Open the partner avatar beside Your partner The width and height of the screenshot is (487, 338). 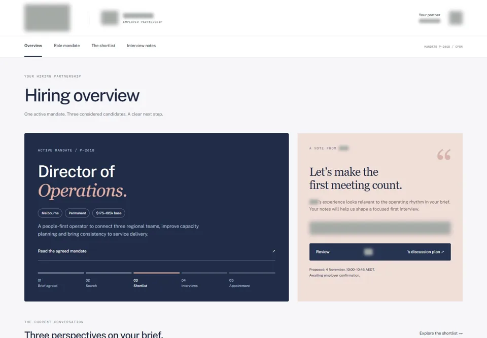(x=456, y=18)
